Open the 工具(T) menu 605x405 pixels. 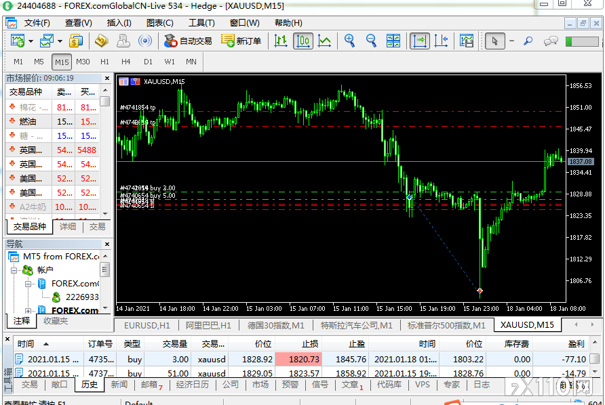(201, 23)
